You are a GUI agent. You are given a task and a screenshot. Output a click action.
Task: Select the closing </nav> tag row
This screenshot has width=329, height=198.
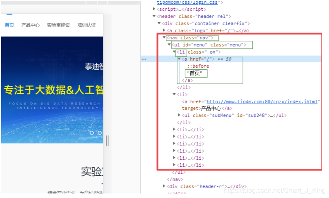tap(175, 179)
